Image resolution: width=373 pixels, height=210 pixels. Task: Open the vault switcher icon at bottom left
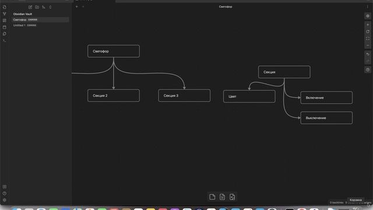point(5,187)
